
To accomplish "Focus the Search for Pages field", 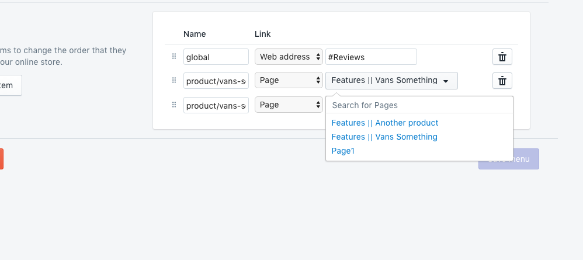I will tap(419, 105).
